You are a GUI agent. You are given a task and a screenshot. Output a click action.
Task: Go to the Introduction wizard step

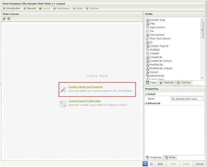pos(12,8)
